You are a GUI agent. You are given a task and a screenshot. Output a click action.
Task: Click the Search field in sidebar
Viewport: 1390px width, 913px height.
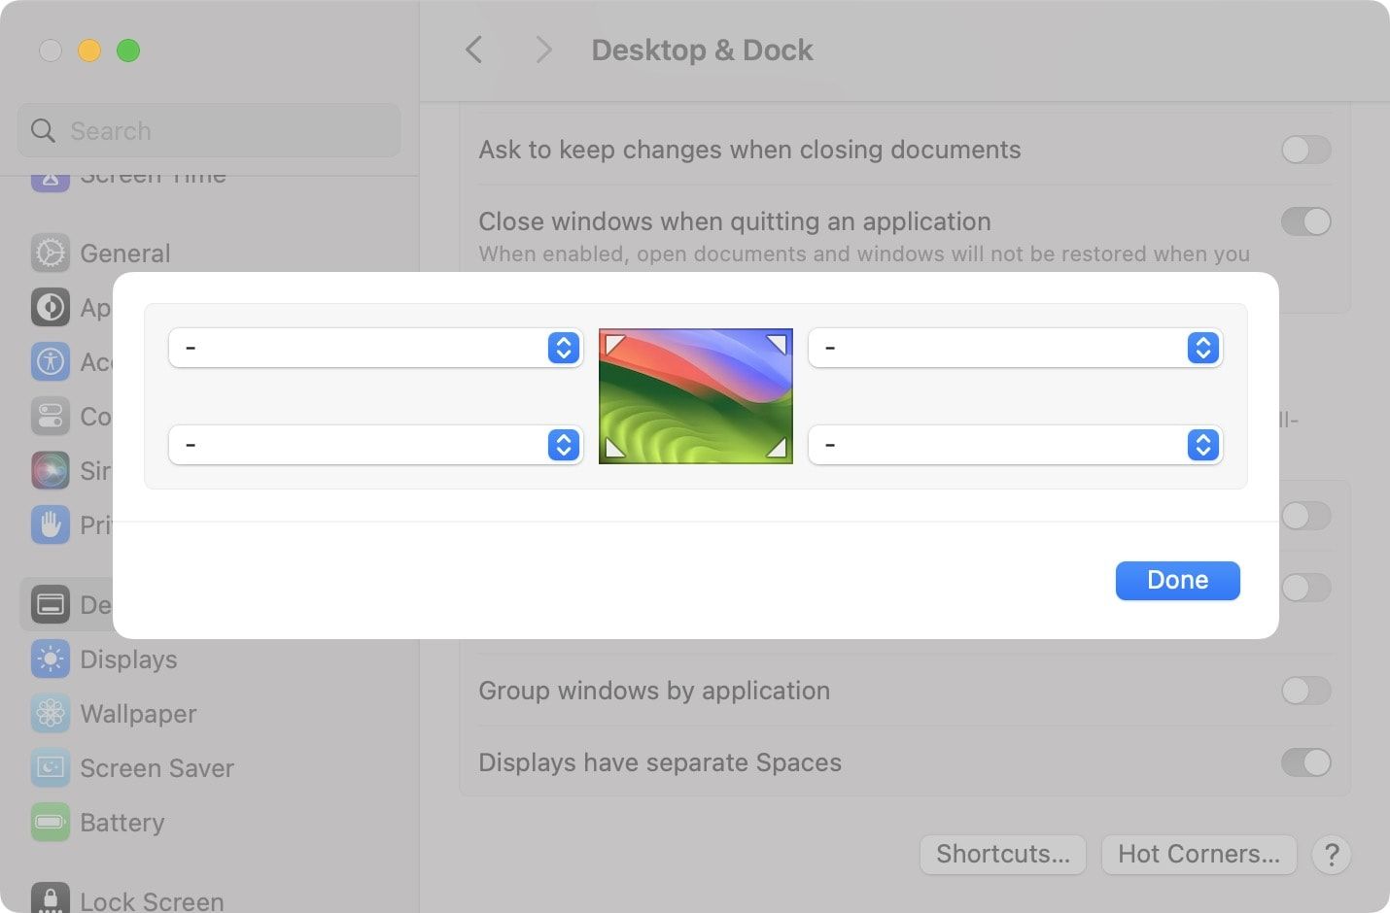tap(209, 131)
